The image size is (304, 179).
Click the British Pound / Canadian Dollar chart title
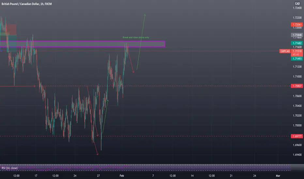click(x=26, y=4)
